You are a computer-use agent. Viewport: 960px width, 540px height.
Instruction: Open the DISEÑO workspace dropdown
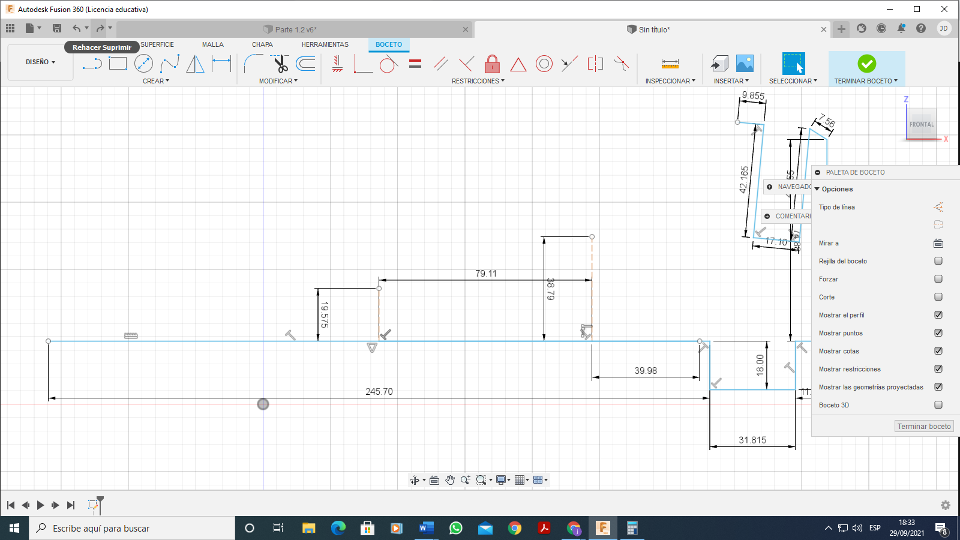pyautogui.click(x=40, y=62)
